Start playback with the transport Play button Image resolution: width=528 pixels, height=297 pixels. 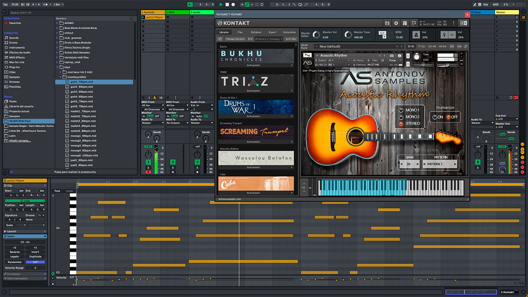tap(221, 4)
